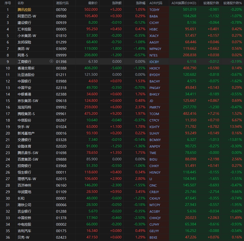Sort by 最新价 column header
This screenshot has height=241, width=244.
[93, 3]
